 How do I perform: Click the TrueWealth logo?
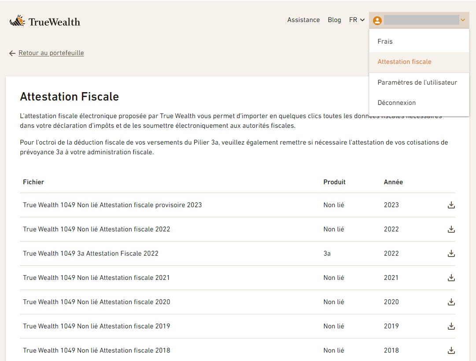pyautogui.click(x=45, y=21)
